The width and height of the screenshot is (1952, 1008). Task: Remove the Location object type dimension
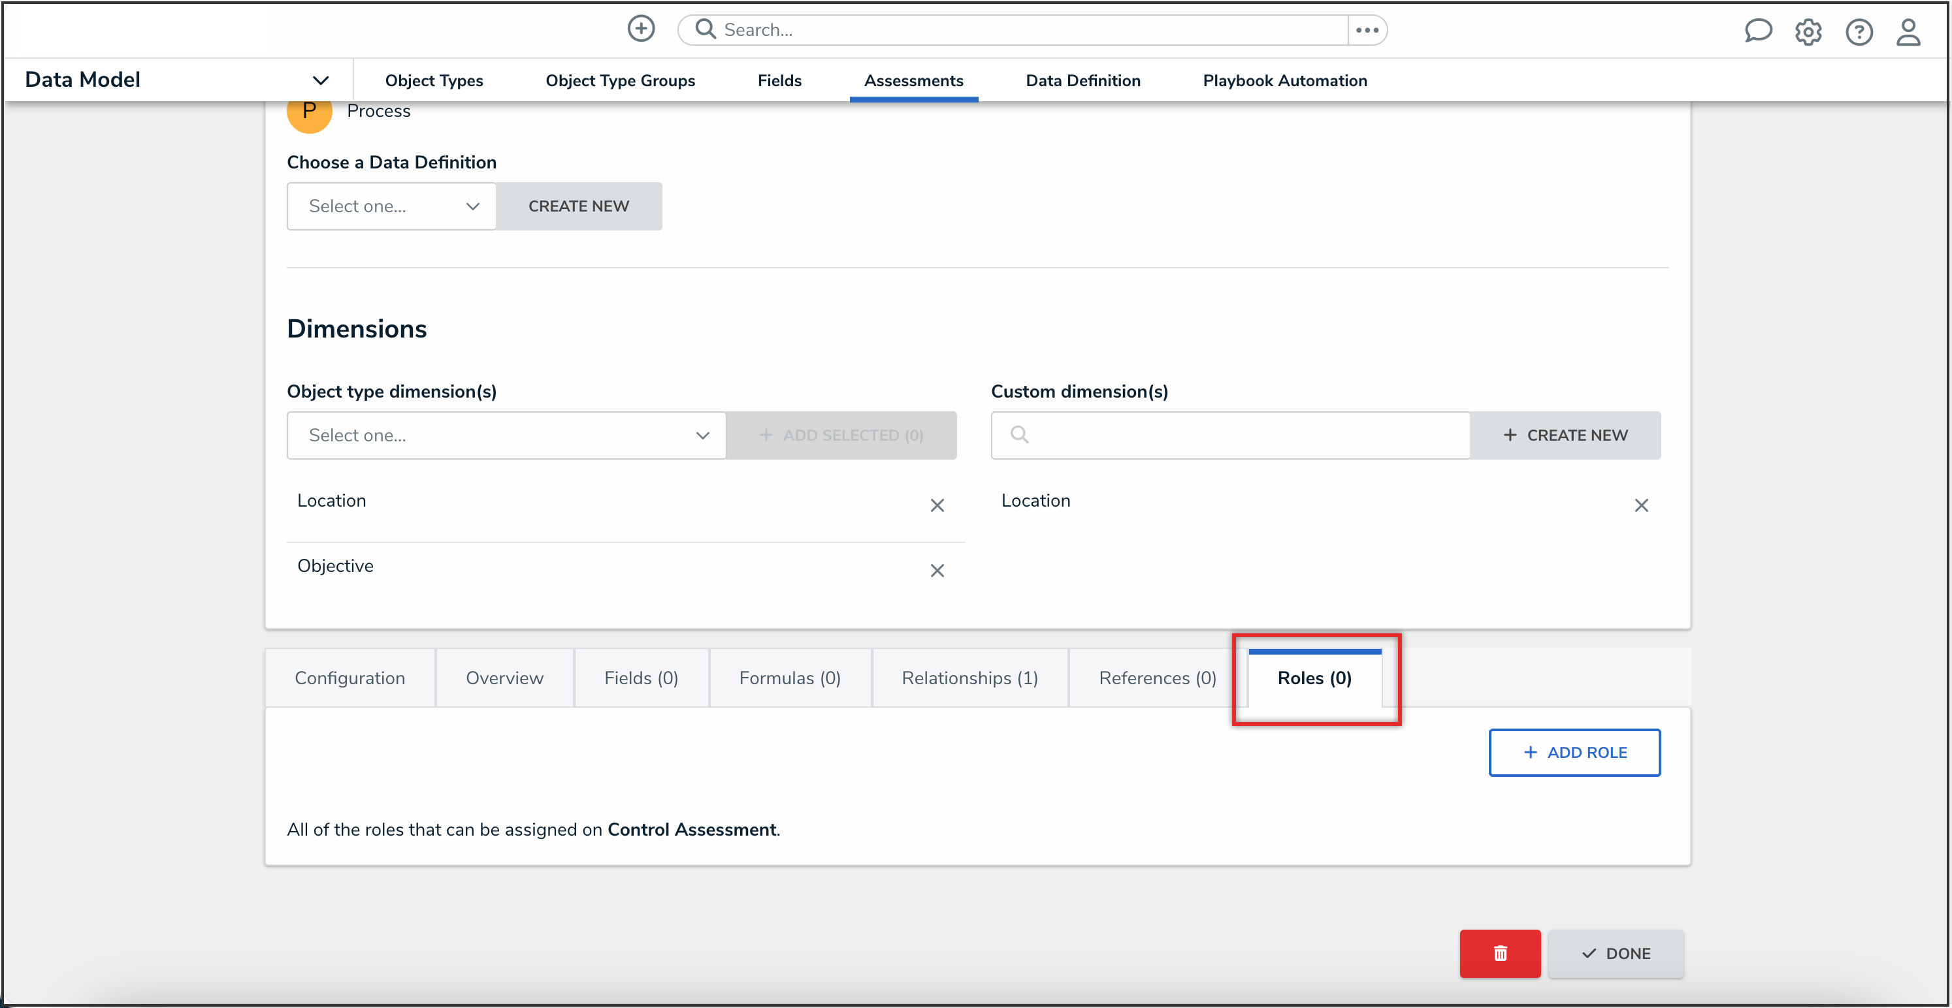click(x=937, y=506)
